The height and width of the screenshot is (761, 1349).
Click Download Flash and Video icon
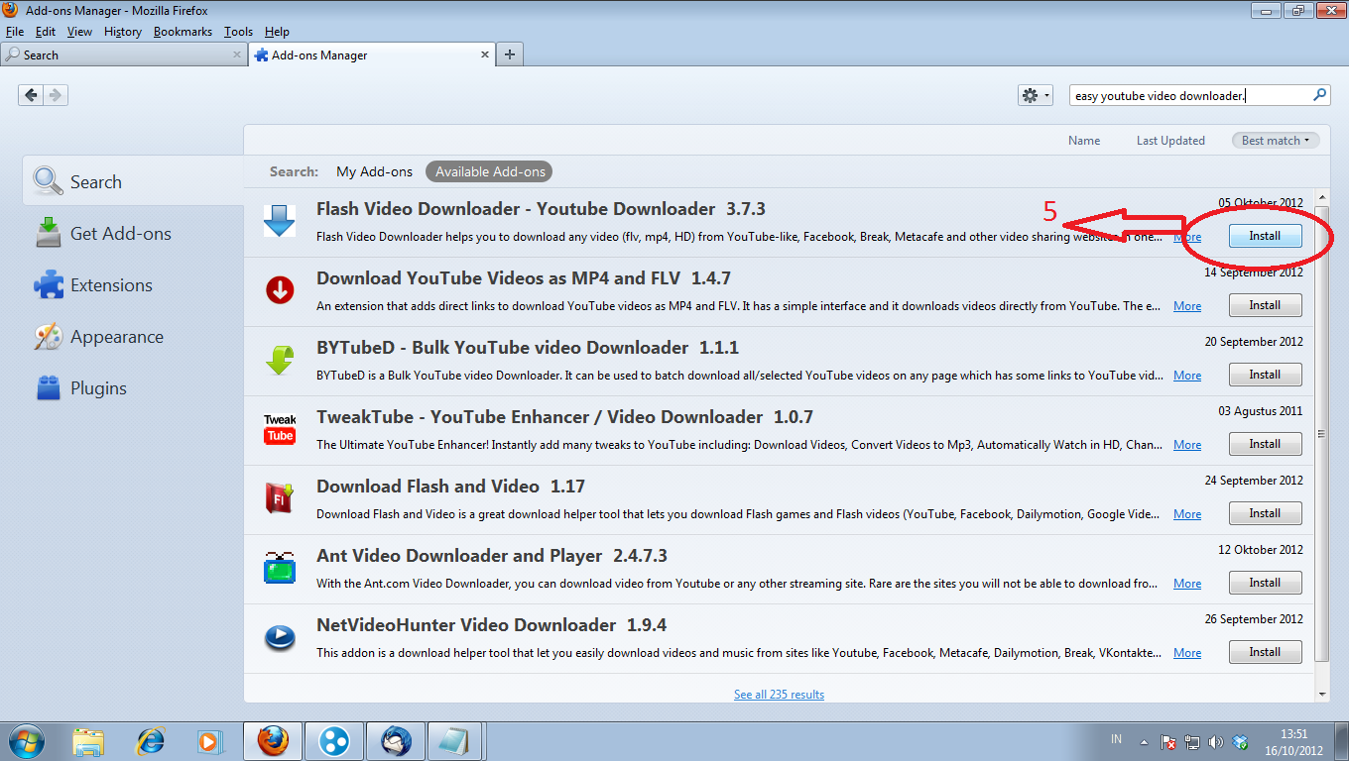(280, 498)
